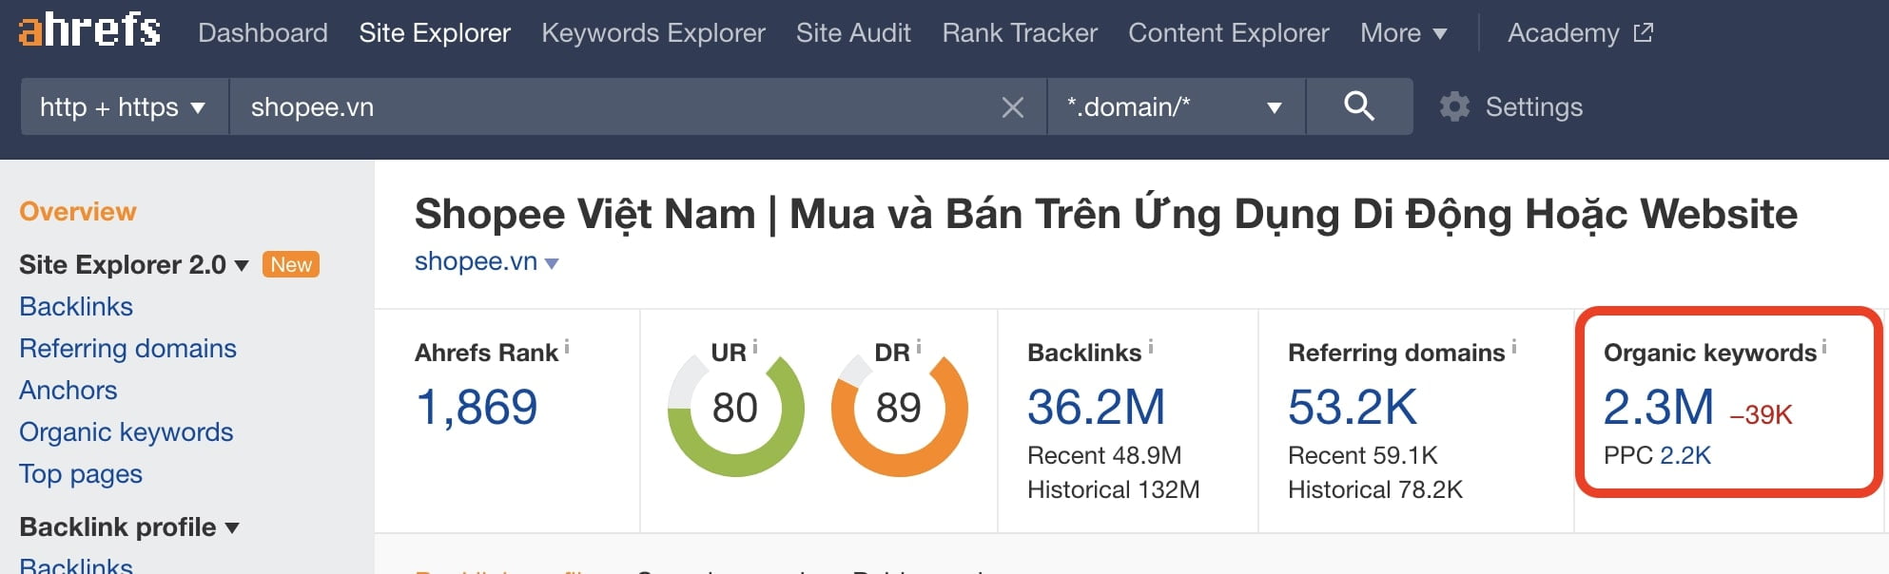Click the Ahrefs Rank 1,869 value
Screen dimensions: 1889x574
pos(477,407)
